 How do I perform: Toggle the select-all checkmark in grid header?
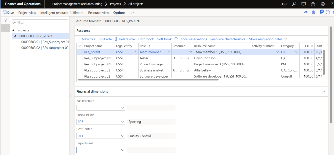pos(79,46)
